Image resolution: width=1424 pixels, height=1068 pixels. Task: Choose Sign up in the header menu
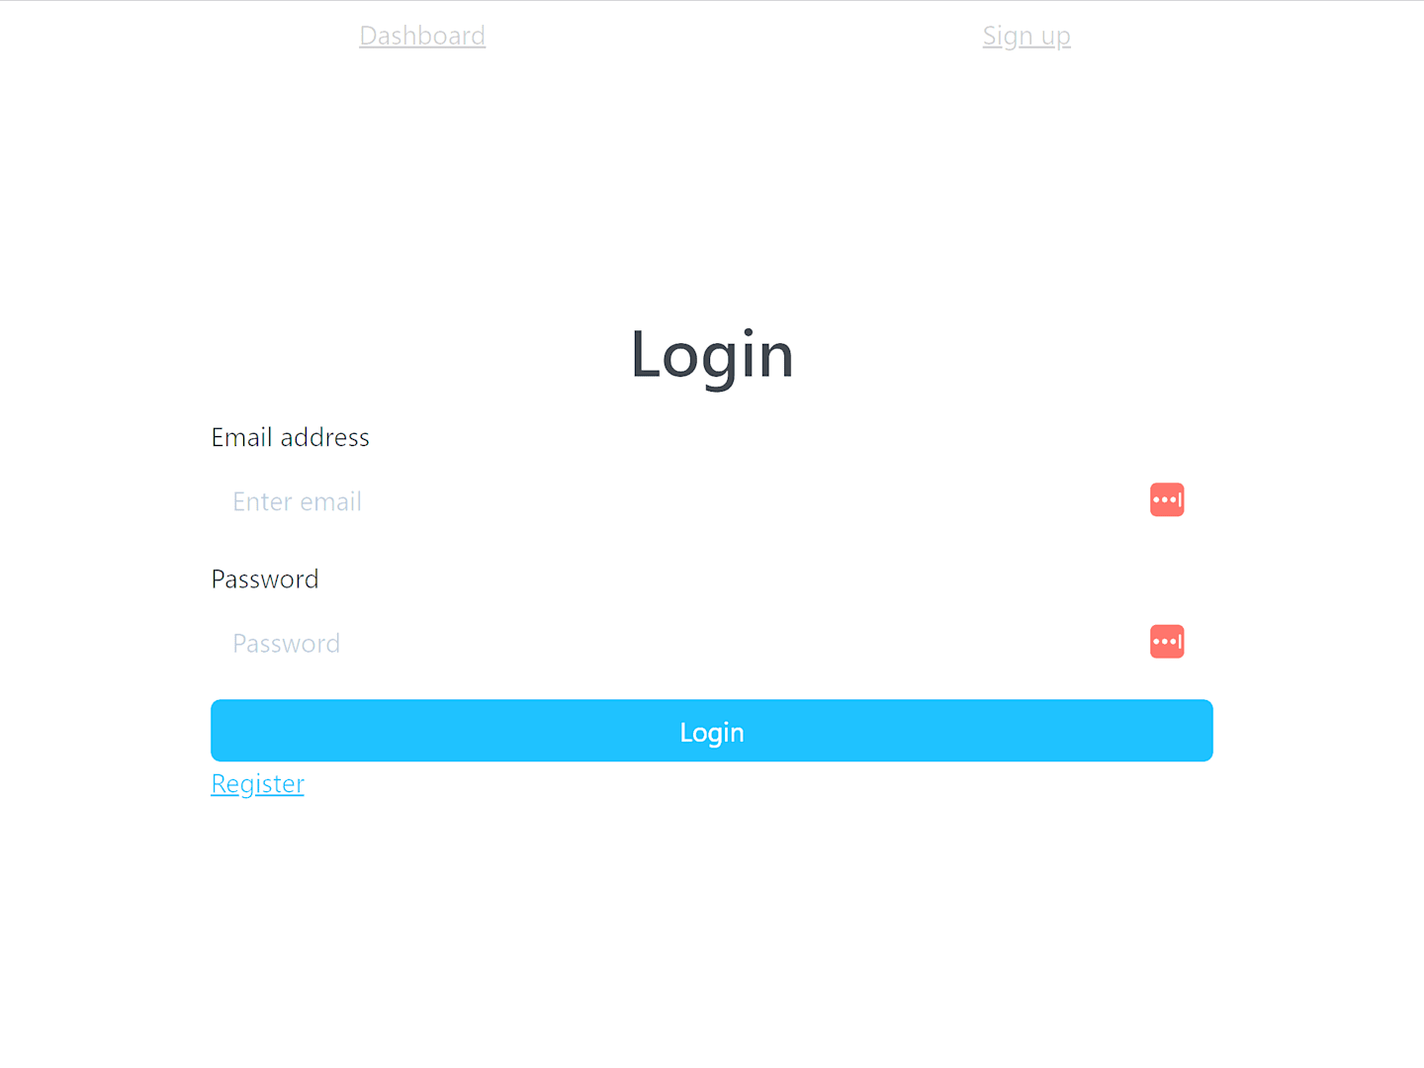[x=1026, y=37]
